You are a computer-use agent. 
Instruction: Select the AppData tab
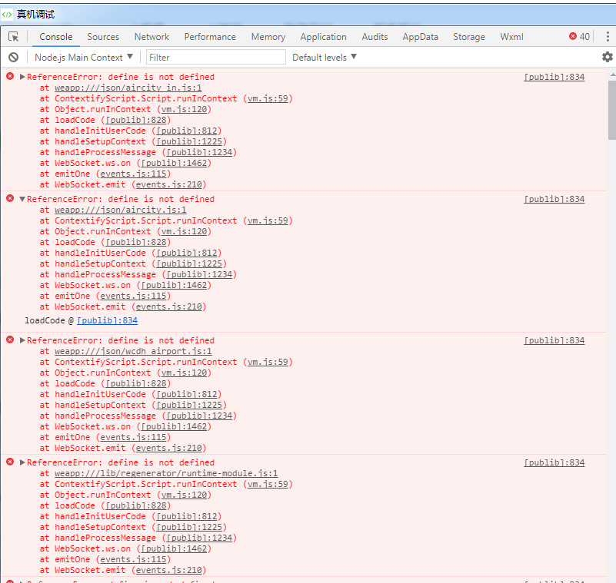click(x=421, y=37)
